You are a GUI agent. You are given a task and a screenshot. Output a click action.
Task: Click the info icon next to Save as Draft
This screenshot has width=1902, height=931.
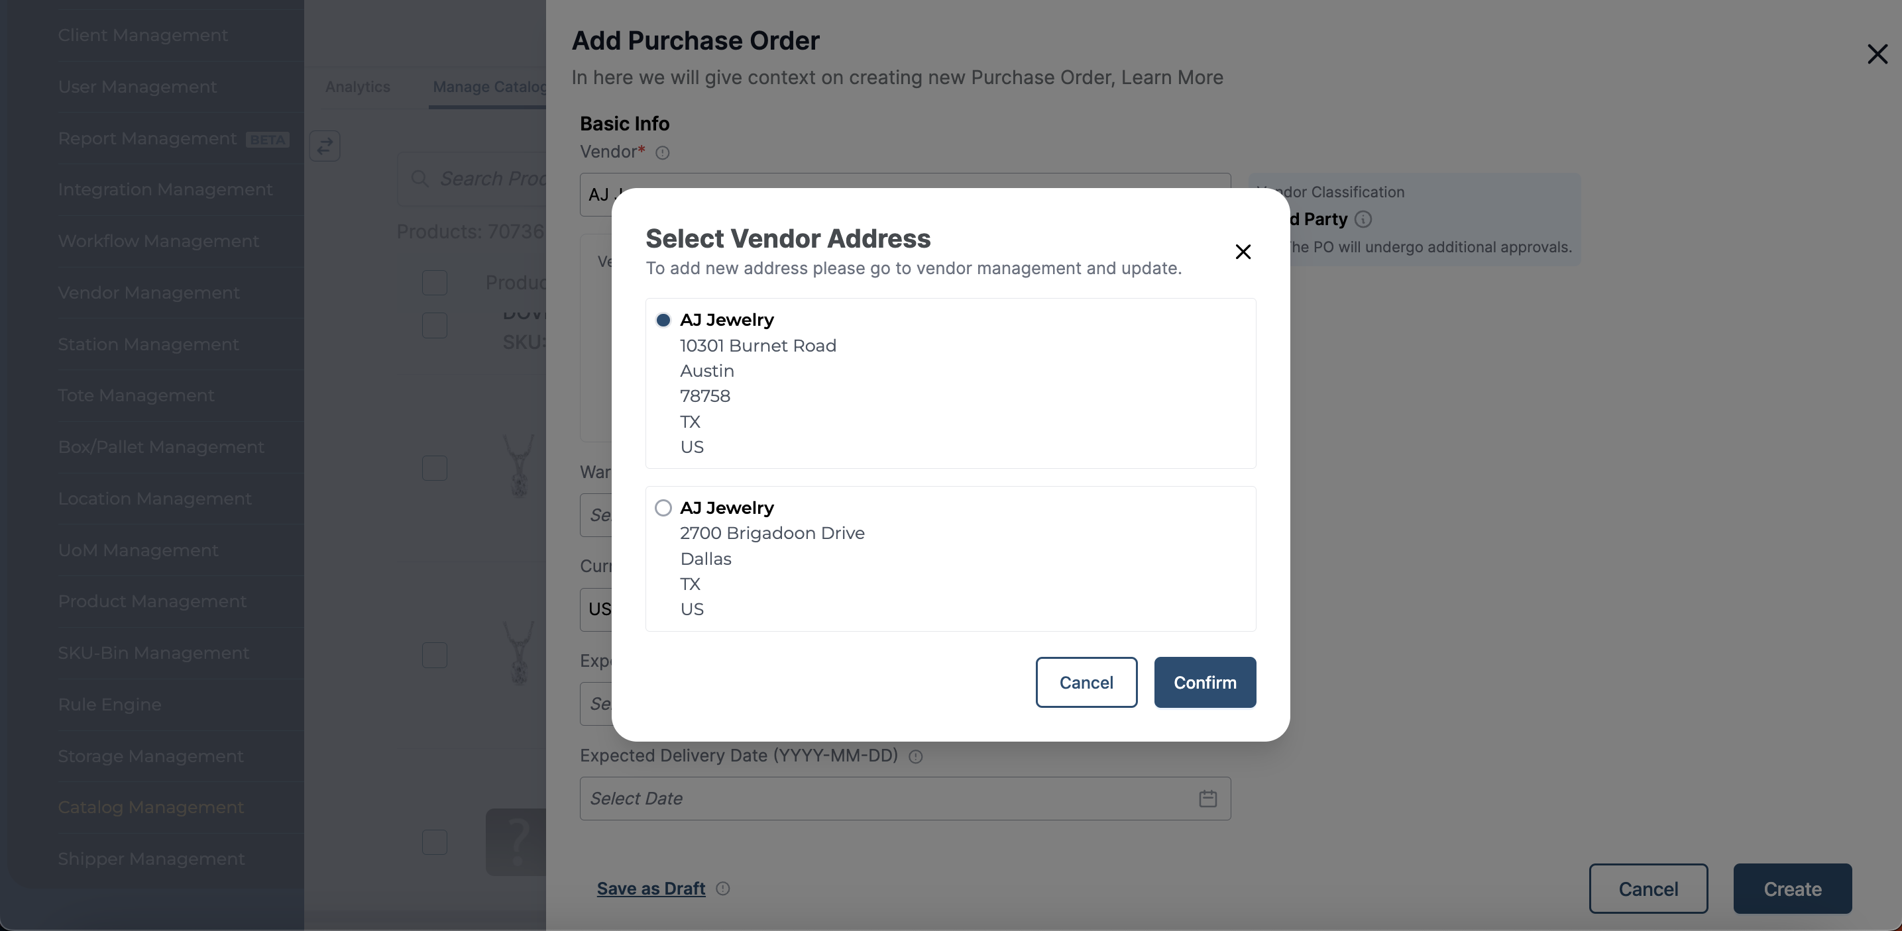[723, 887]
